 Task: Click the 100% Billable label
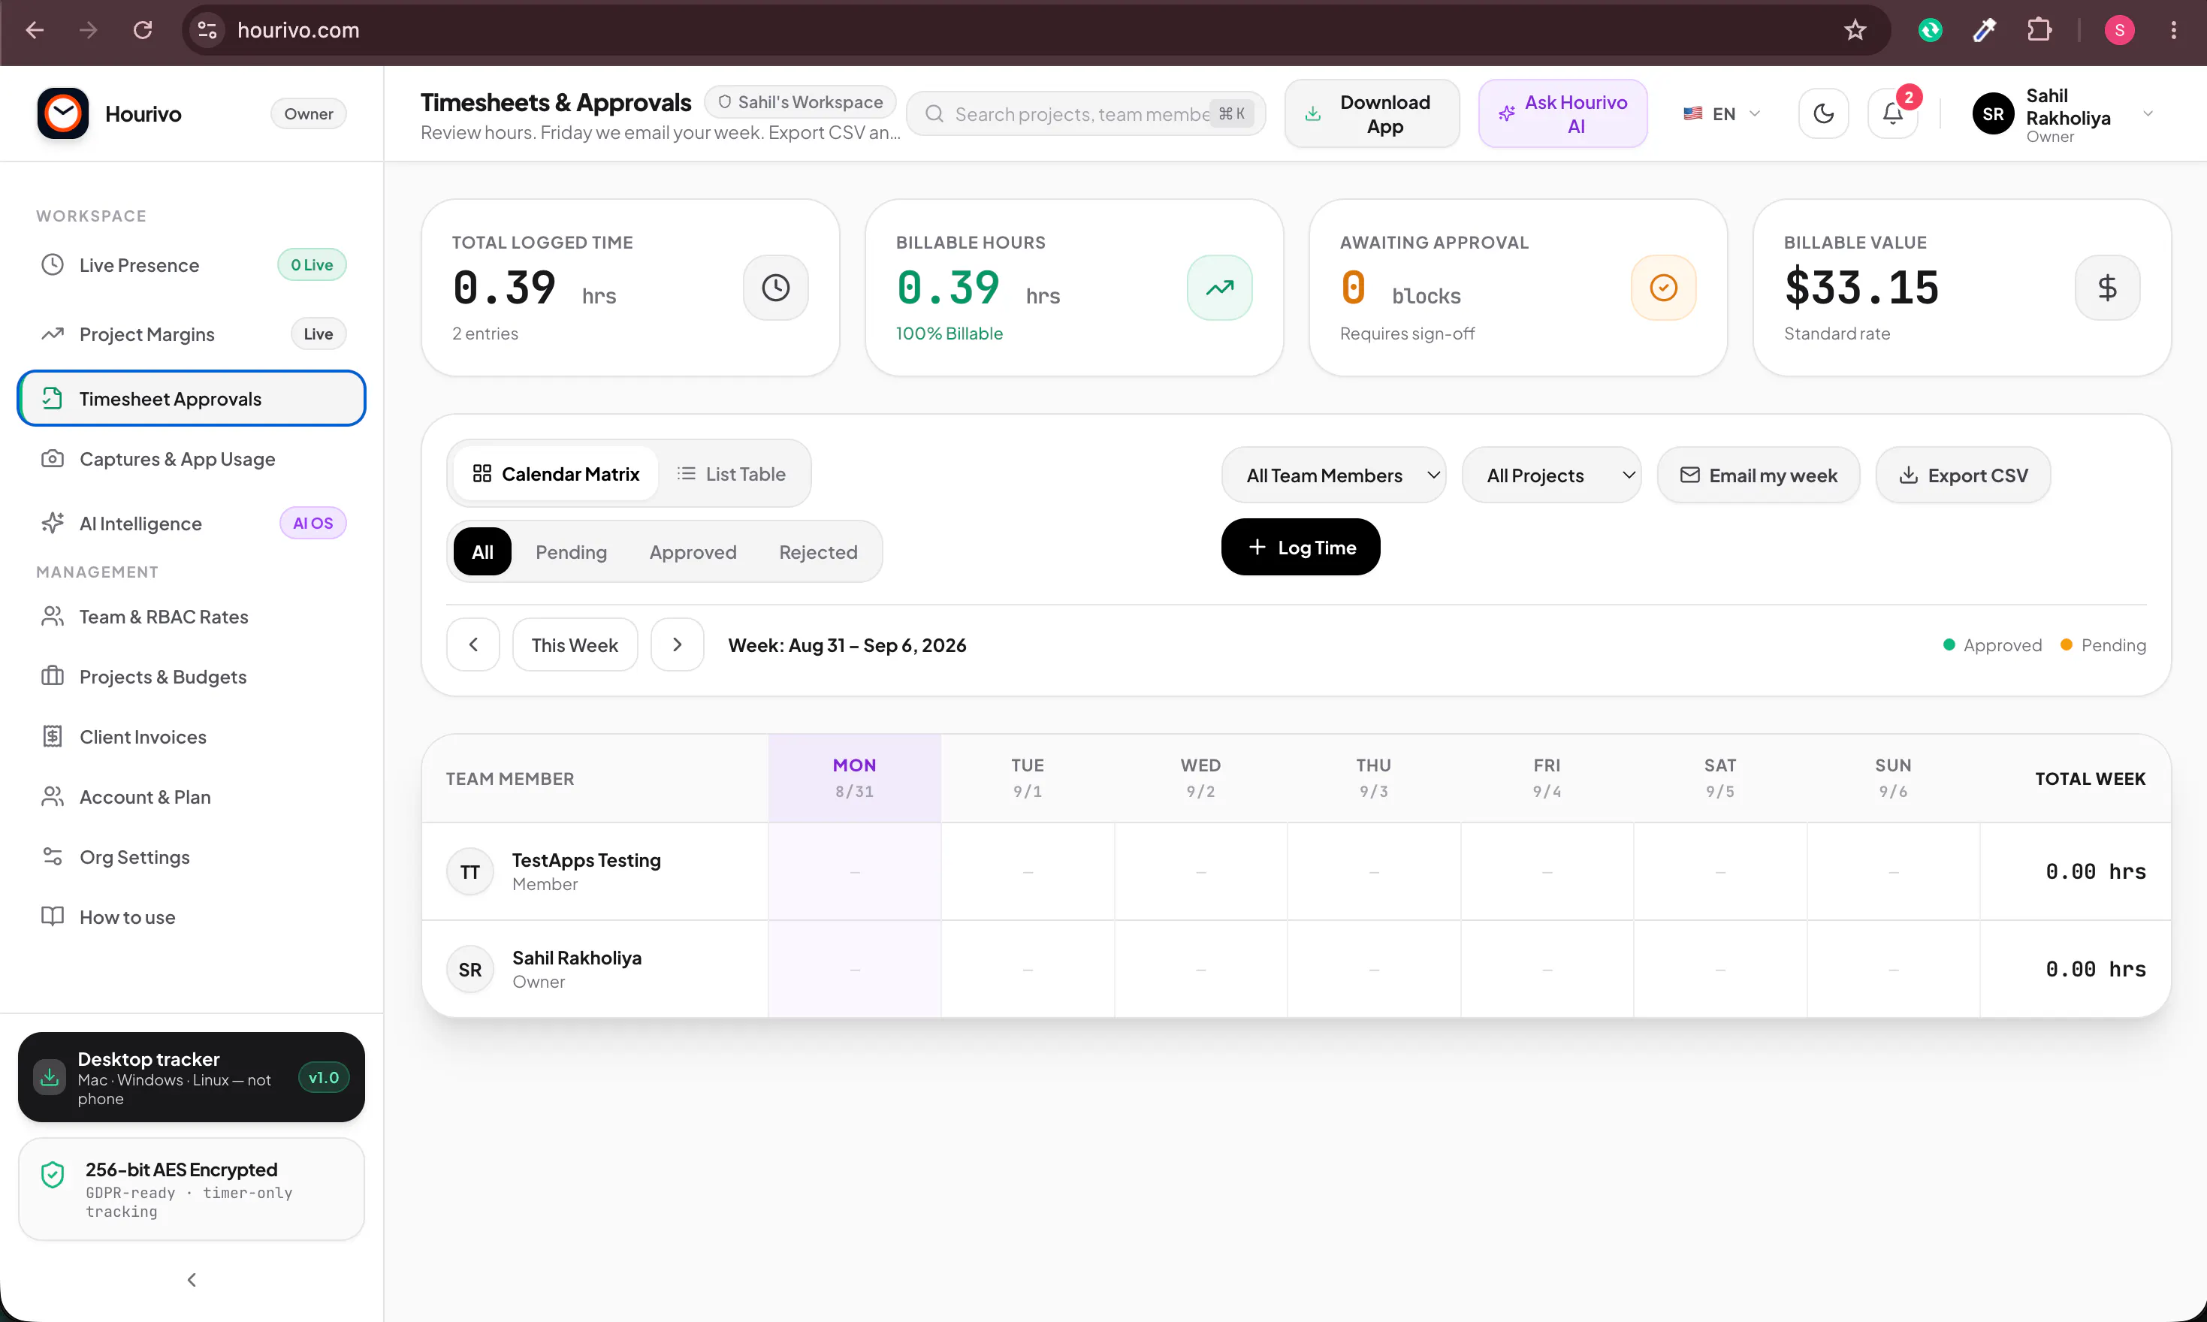tap(950, 334)
